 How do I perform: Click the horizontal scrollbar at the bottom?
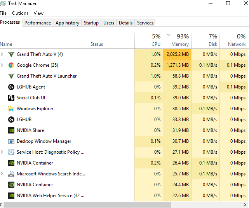pos(124,205)
